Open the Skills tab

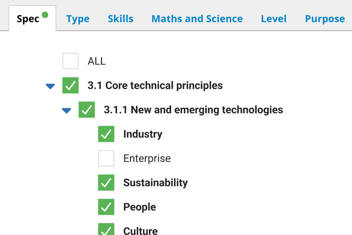tap(120, 19)
